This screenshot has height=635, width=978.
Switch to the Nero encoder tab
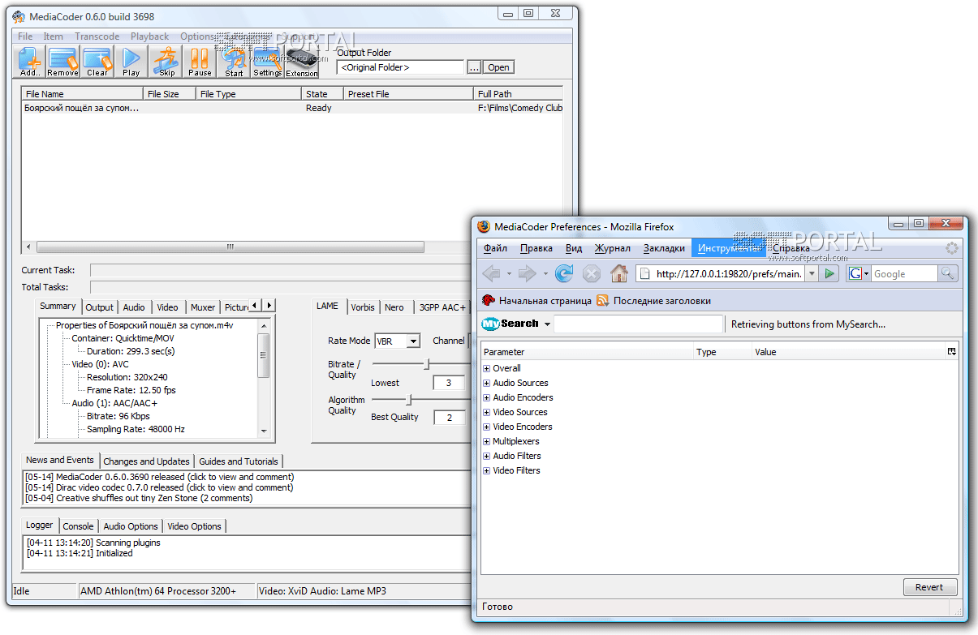point(394,307)
